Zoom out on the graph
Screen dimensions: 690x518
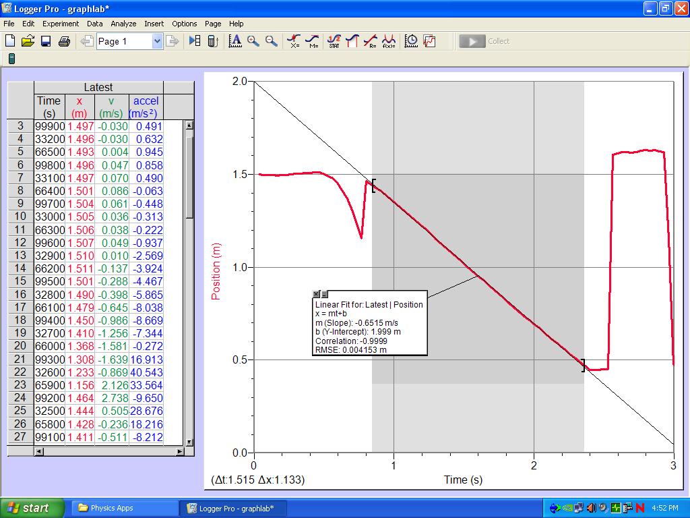(272, 41)
